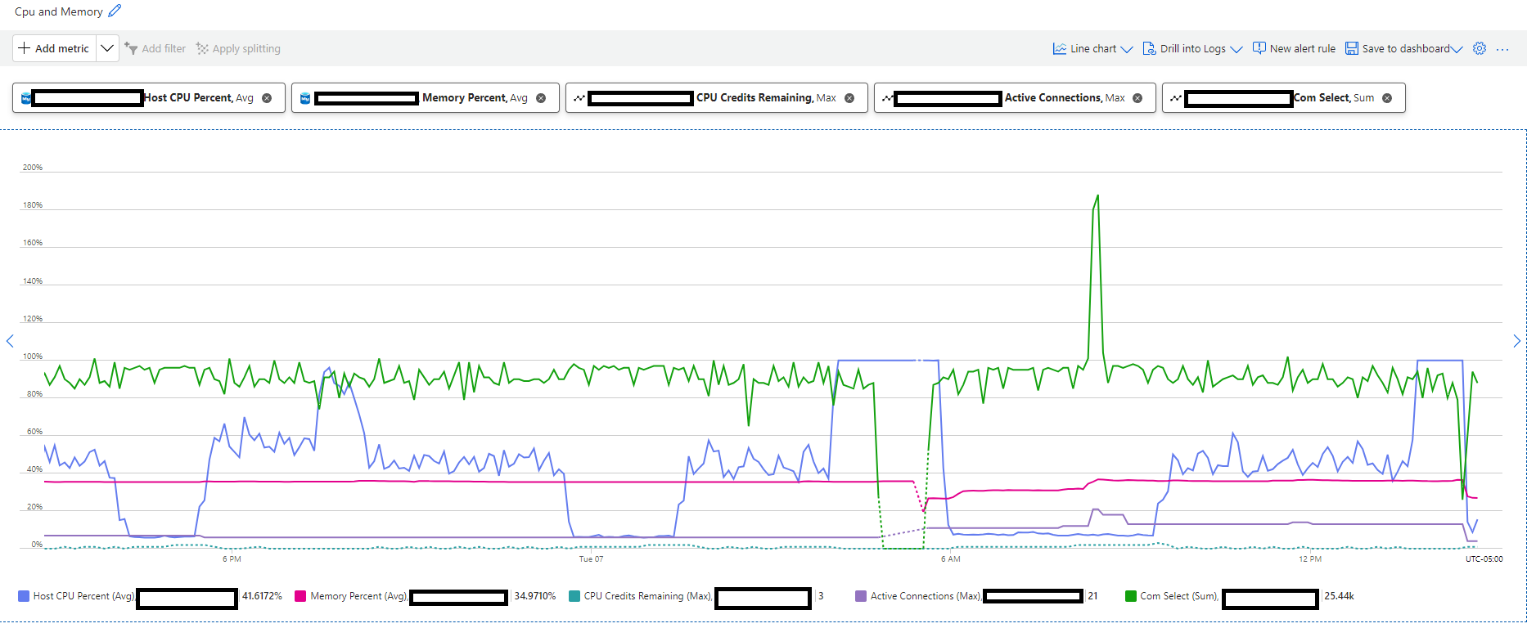The image size is (1527, 628).
Task: Open Drill into Logs dropdown
Action: pos(1192,48)
